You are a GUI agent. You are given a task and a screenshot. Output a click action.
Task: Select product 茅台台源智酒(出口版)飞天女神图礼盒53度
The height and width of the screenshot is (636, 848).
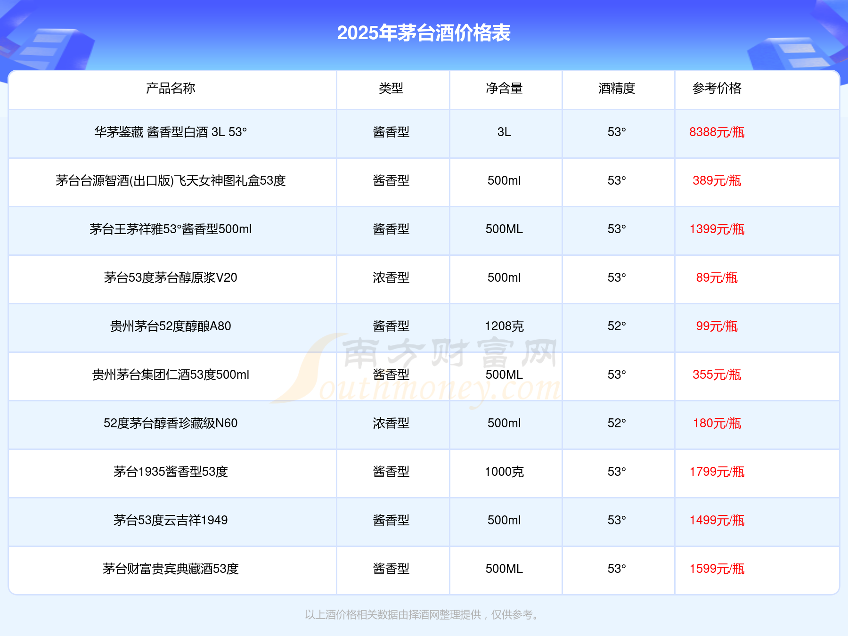(171, 180)
